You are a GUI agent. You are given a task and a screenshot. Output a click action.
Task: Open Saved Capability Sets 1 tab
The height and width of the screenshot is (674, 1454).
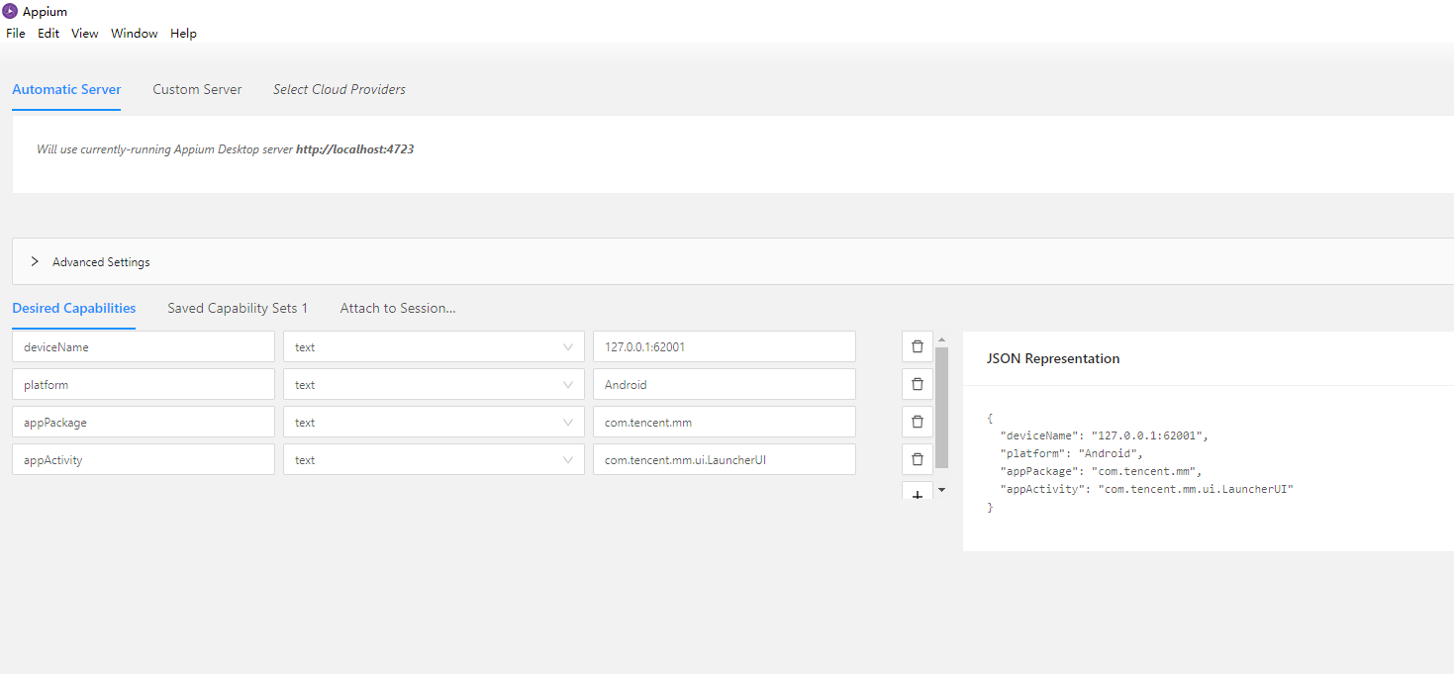pyautogui.click(x=238, y=308)
